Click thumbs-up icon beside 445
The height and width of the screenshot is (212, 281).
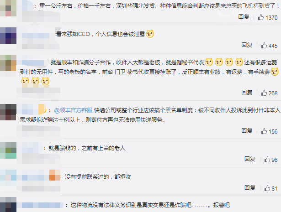click(264, 46)
